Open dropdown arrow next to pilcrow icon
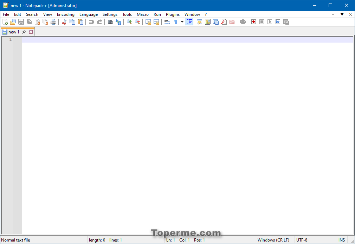 click(x=182, y=22)
